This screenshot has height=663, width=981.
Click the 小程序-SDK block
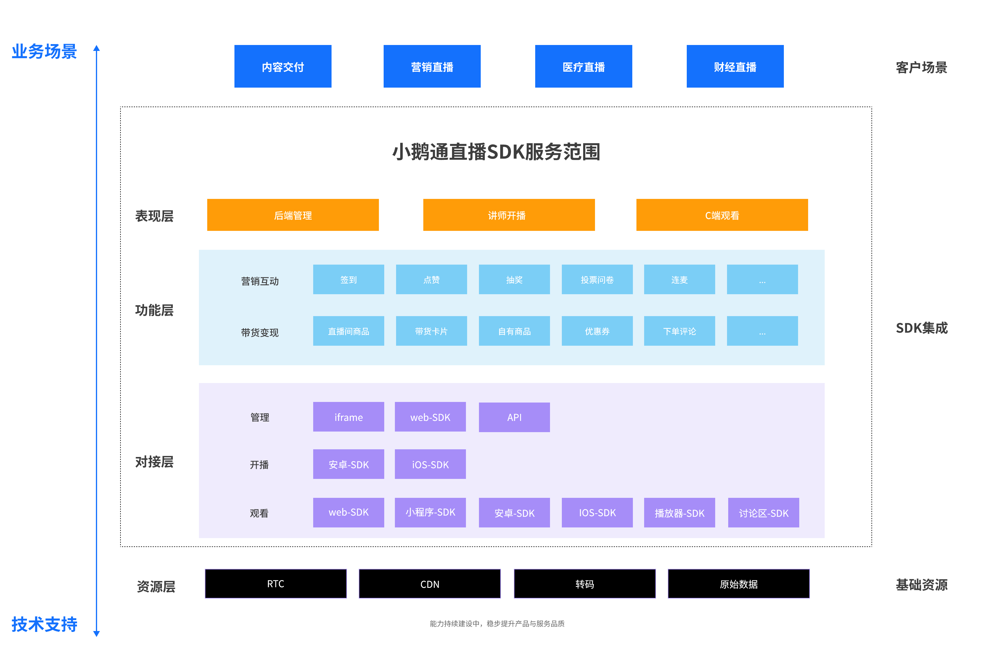[430, 512]
